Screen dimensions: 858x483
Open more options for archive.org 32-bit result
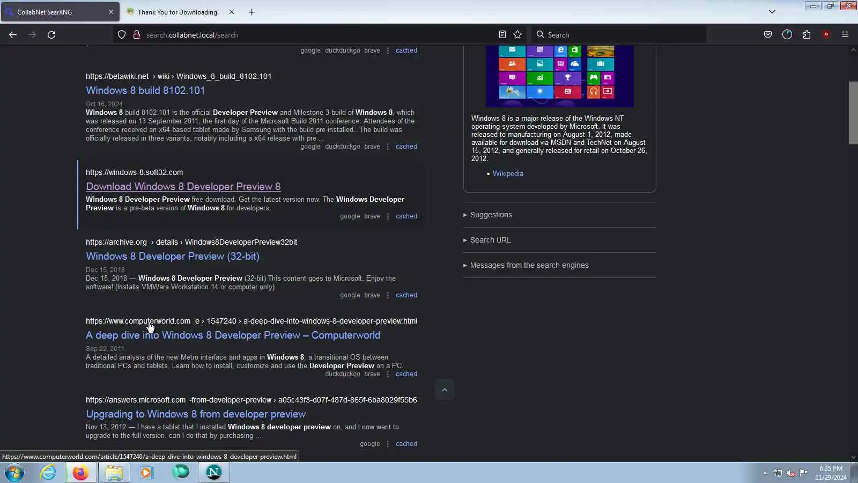click(388, 295)
